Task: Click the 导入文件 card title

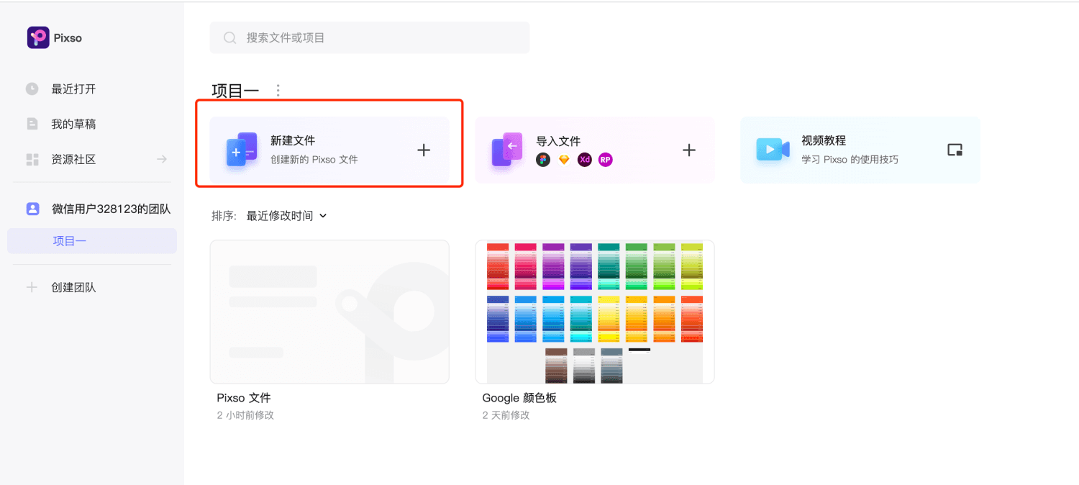Action: click(558, 141)
